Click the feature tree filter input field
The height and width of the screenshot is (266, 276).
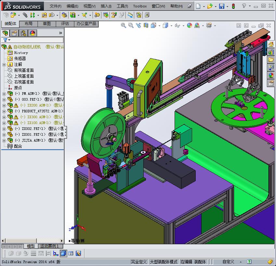click(x=36, y=40)
